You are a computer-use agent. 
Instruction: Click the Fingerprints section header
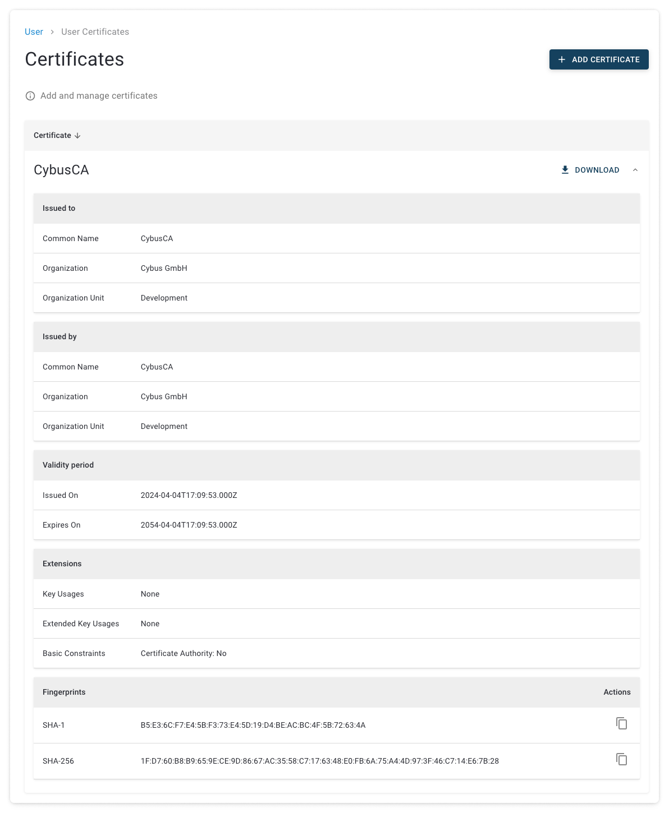pos(64,692)
